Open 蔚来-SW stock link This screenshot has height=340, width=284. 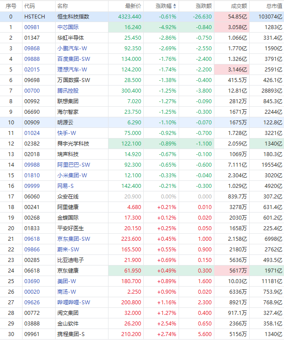click(68, 250)
